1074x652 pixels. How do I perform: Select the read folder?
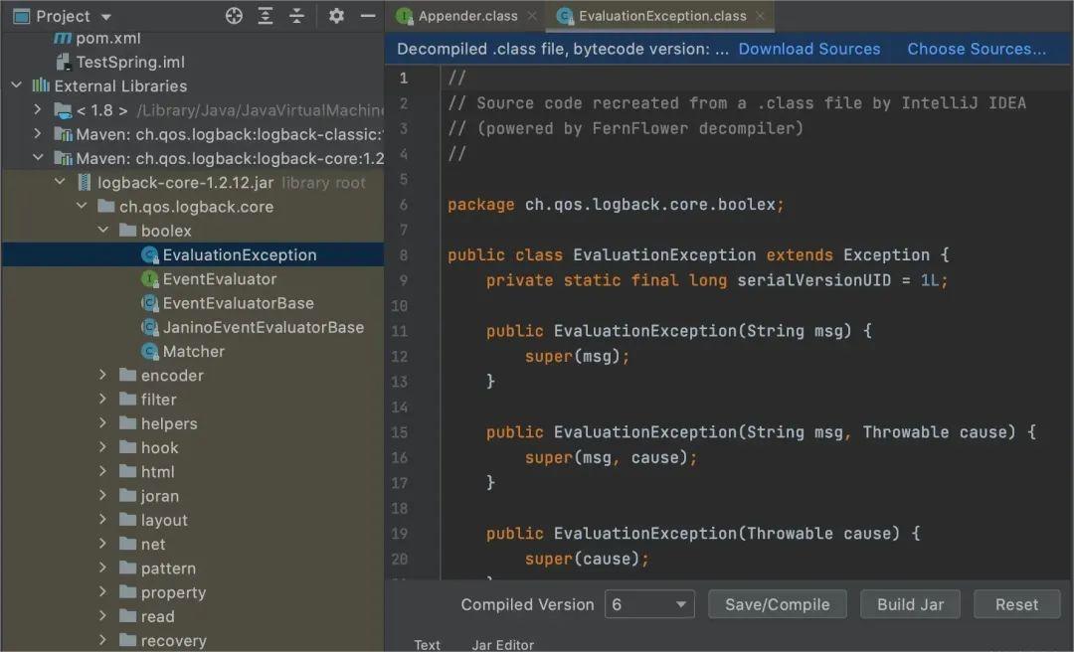[x=157, y=616]
